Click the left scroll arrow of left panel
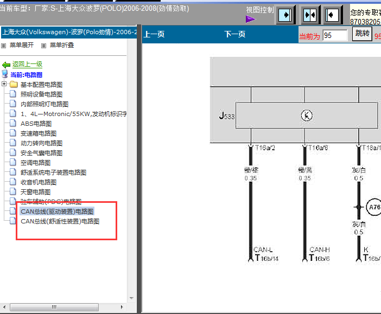 click(x=4, y=307)
